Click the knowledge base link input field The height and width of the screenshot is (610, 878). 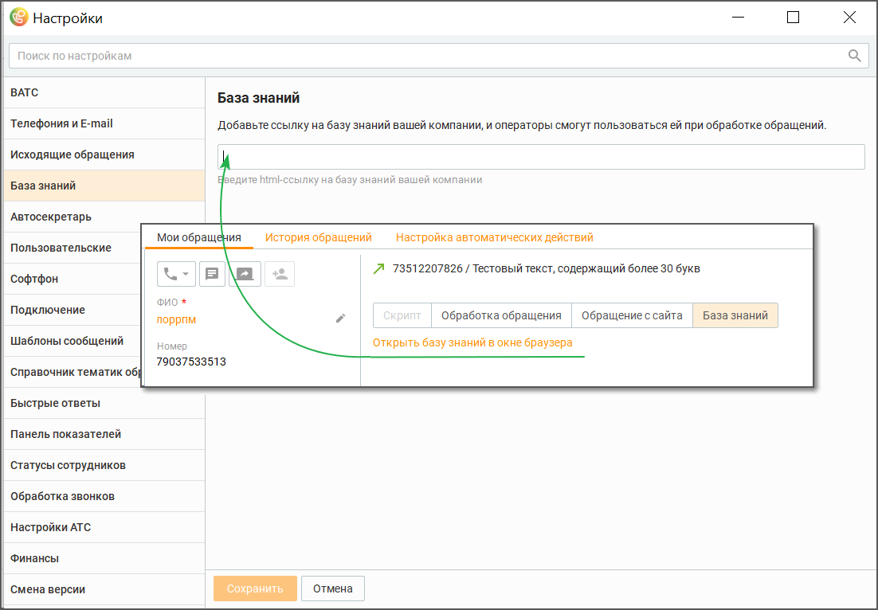click(541, 157)
